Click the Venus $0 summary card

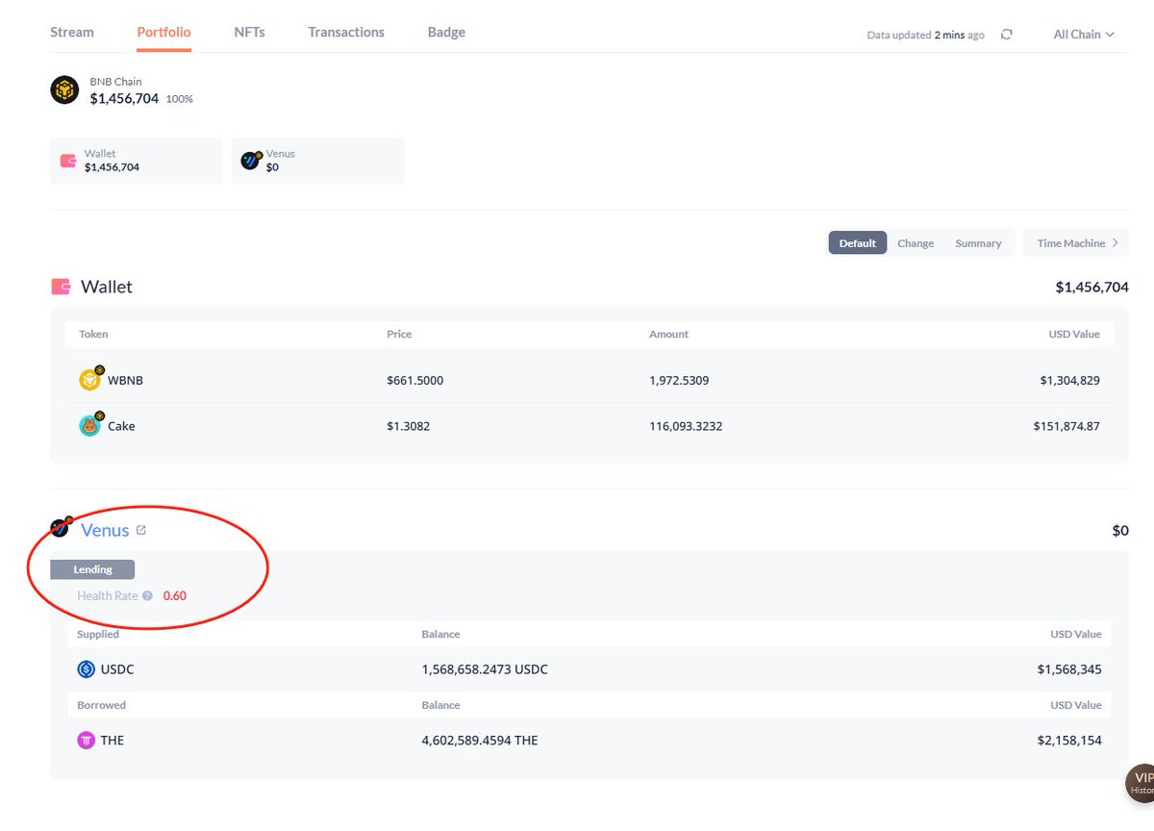point(318,161)
